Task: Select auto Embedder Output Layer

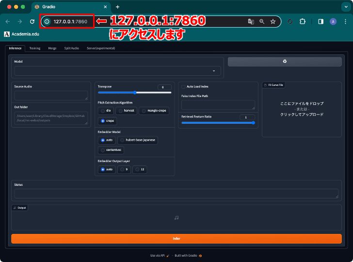Action: 107,169
